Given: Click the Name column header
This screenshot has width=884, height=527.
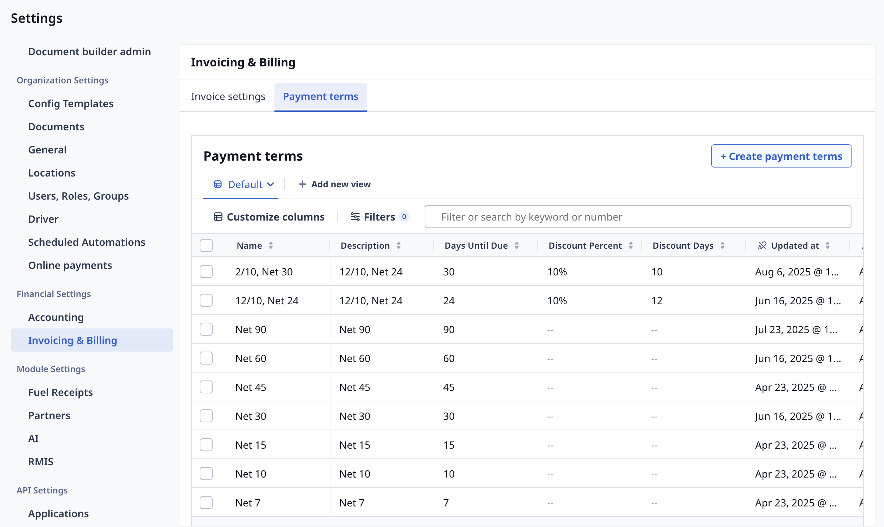Looking at the screenshot, I should (x=250, y=246).
